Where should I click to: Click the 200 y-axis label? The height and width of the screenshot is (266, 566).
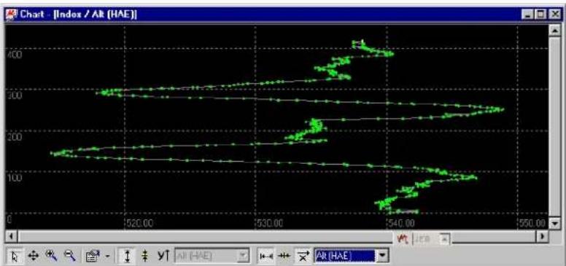coord(15,137)
